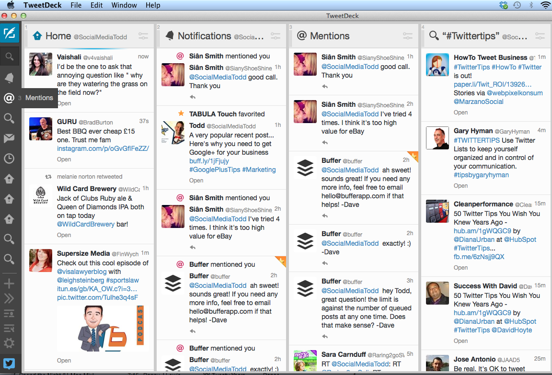Select the TweetDeck menu in the menu bar
This screenshot has width=552, height=375.
point(42,5)
